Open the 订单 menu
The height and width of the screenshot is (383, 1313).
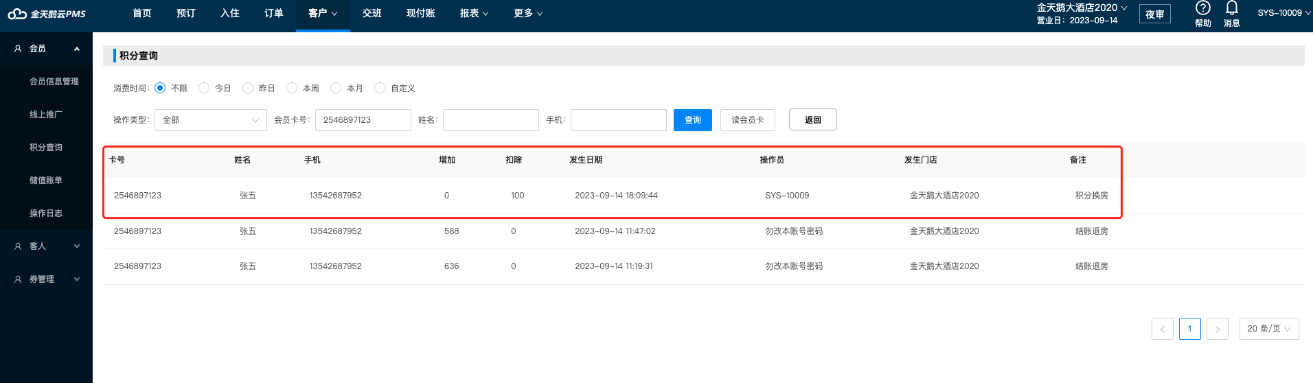[274, 14]
